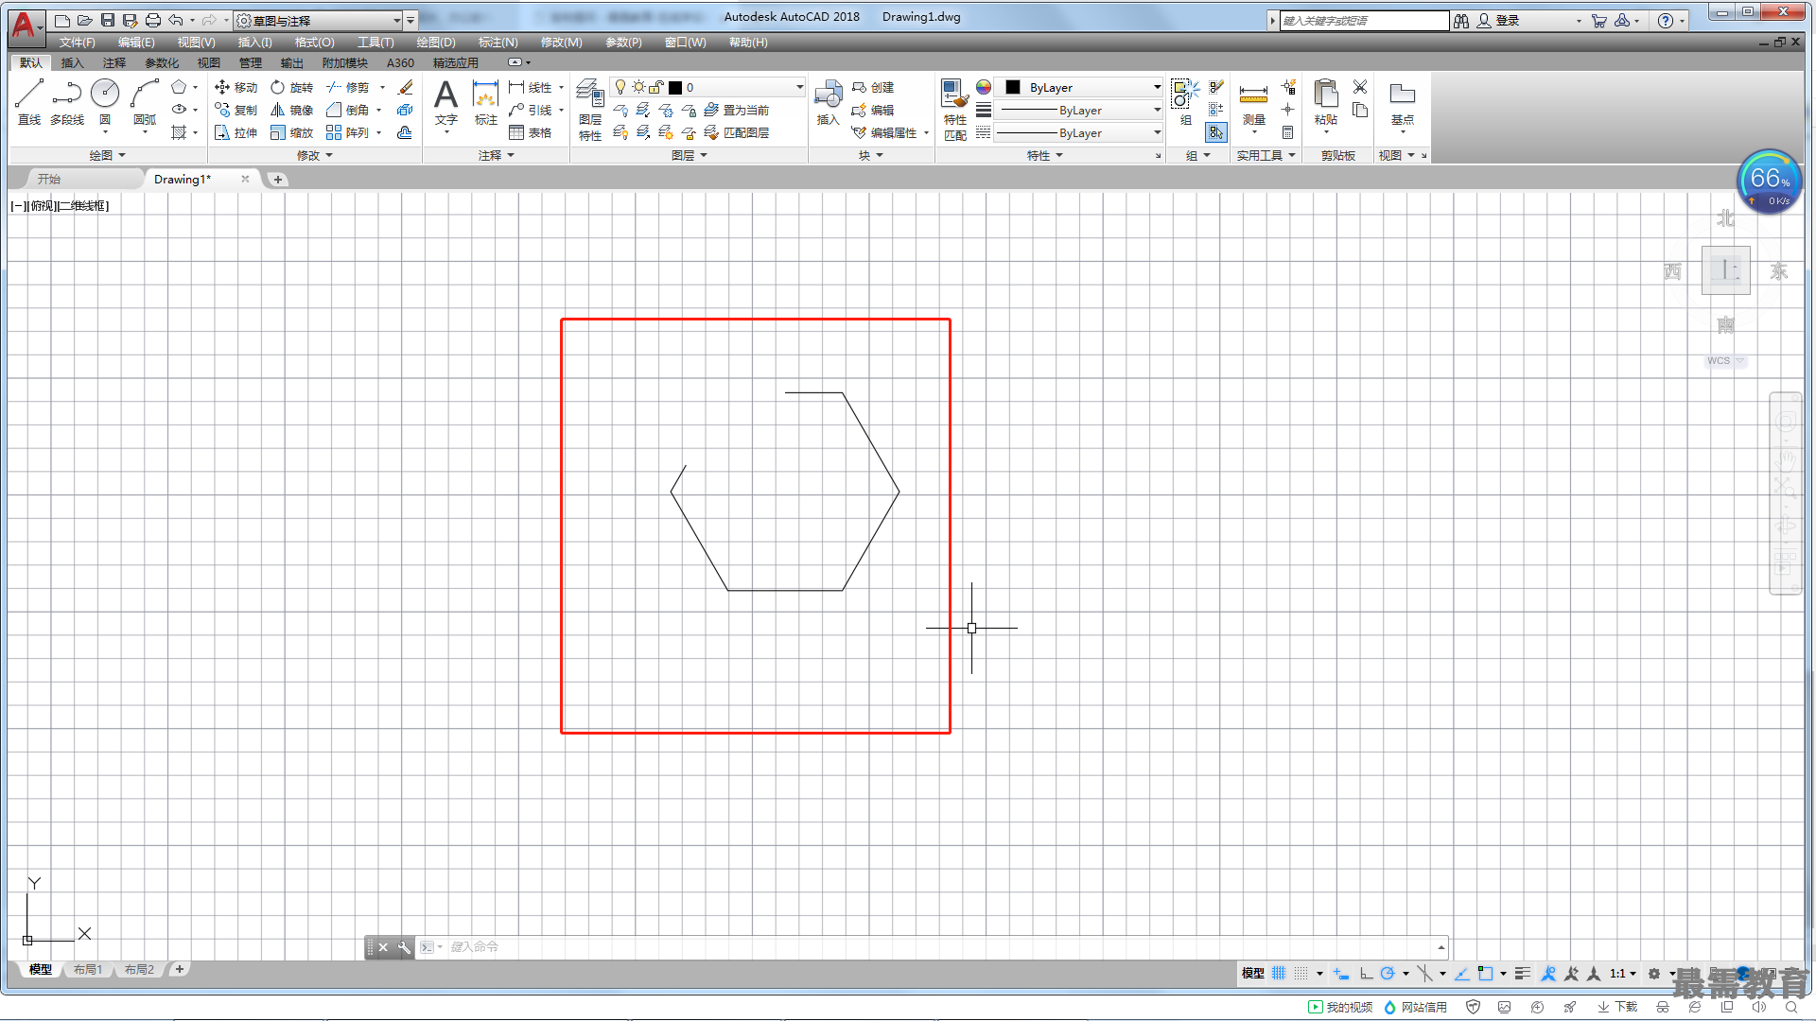Click the Cut scissors icon in clipboard panel
This screenshot has height=1021, width=1816.
click(x=1360, y=87)
